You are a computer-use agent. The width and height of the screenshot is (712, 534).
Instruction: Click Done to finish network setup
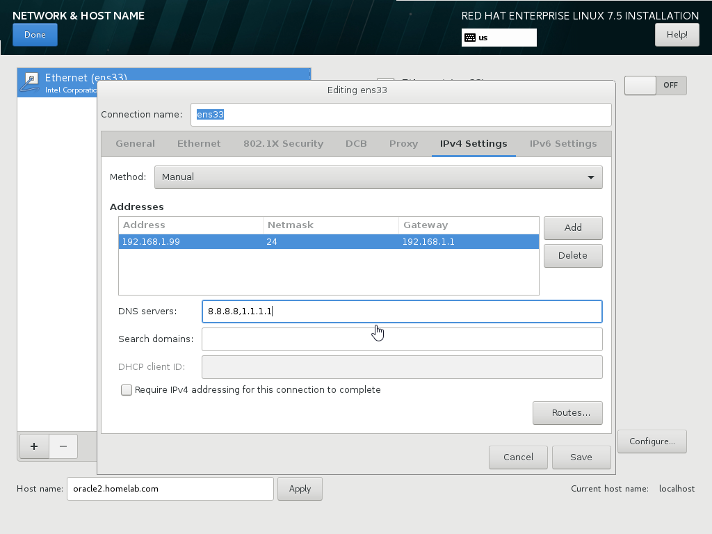pos(35,34)
